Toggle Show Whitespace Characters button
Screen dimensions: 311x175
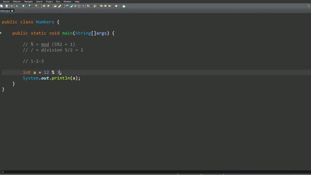(x=83, y=6)
